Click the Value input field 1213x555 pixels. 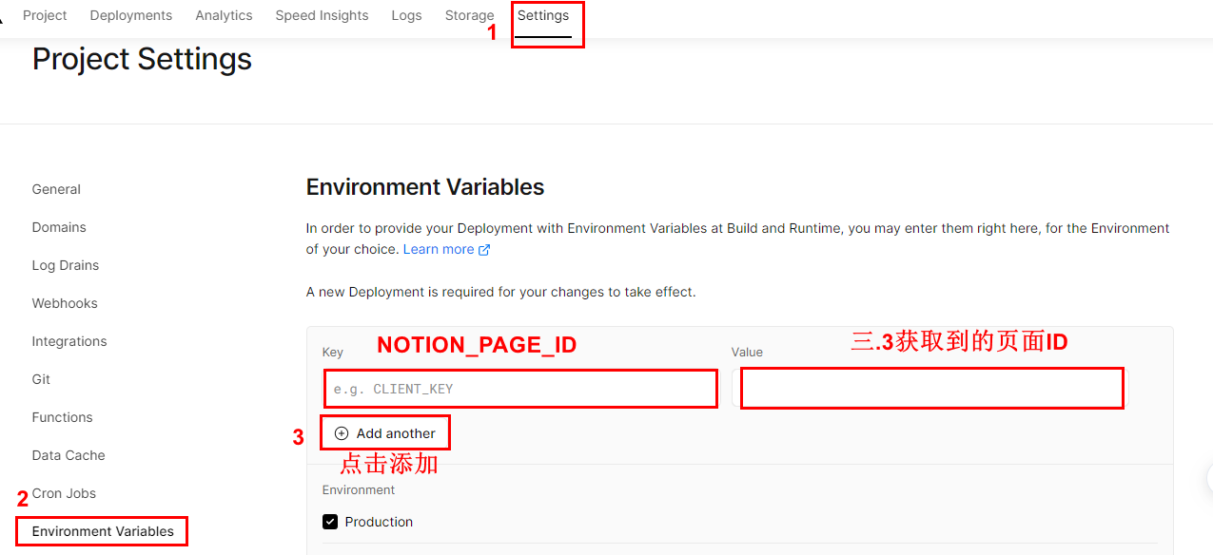tap(931, 388)
